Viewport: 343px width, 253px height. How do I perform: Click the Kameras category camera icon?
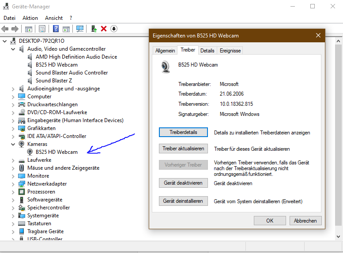click(x=22, y=144)
